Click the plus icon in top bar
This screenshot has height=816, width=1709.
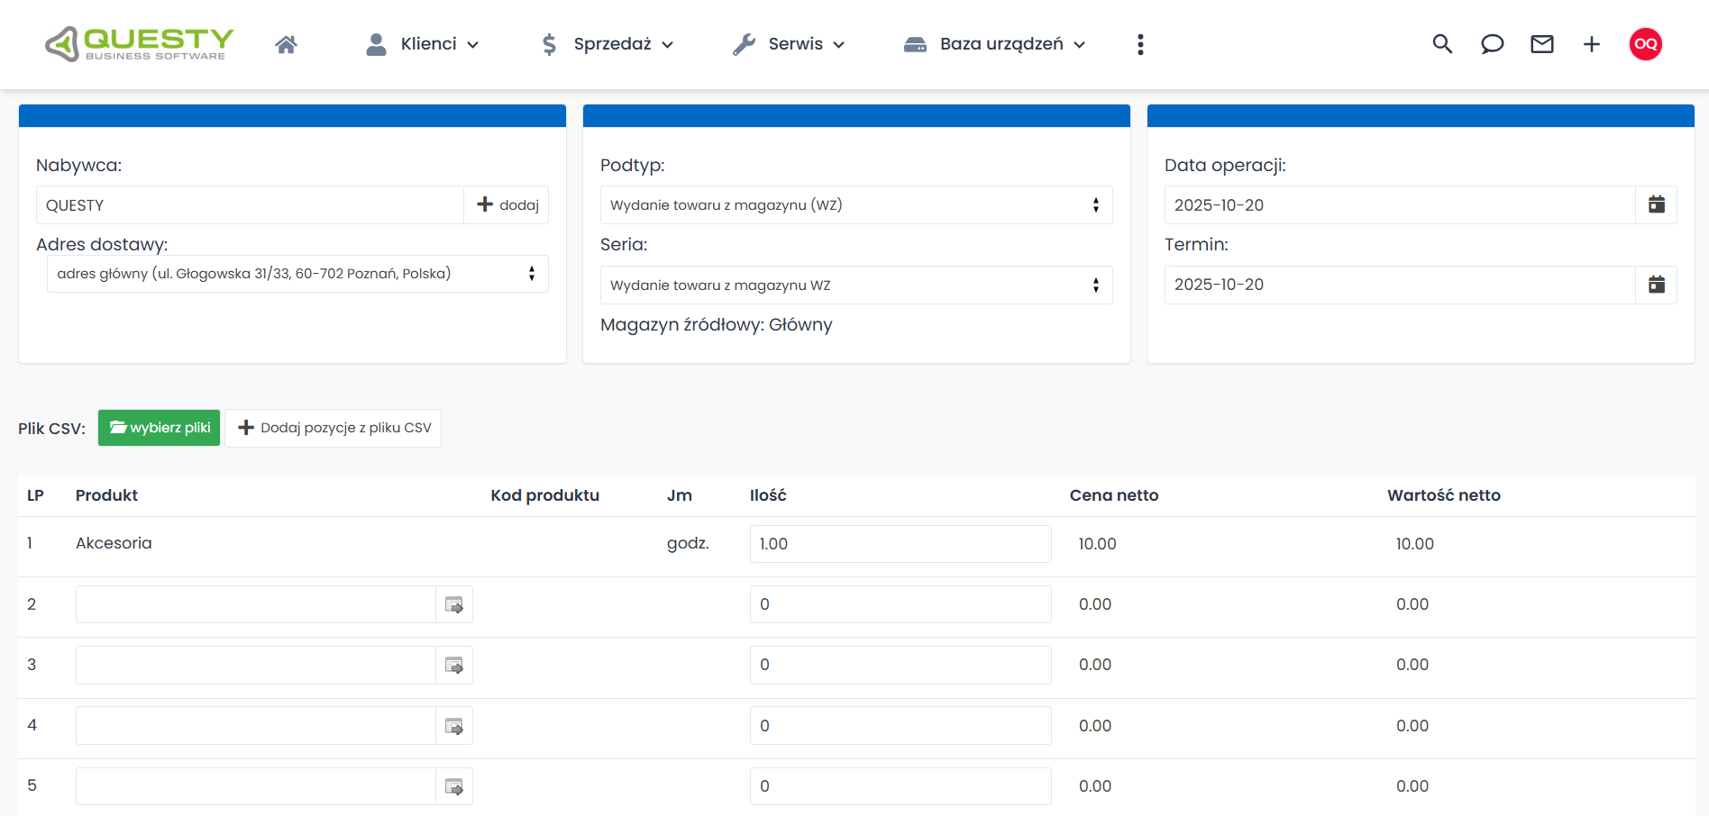tap(1591, 44)
